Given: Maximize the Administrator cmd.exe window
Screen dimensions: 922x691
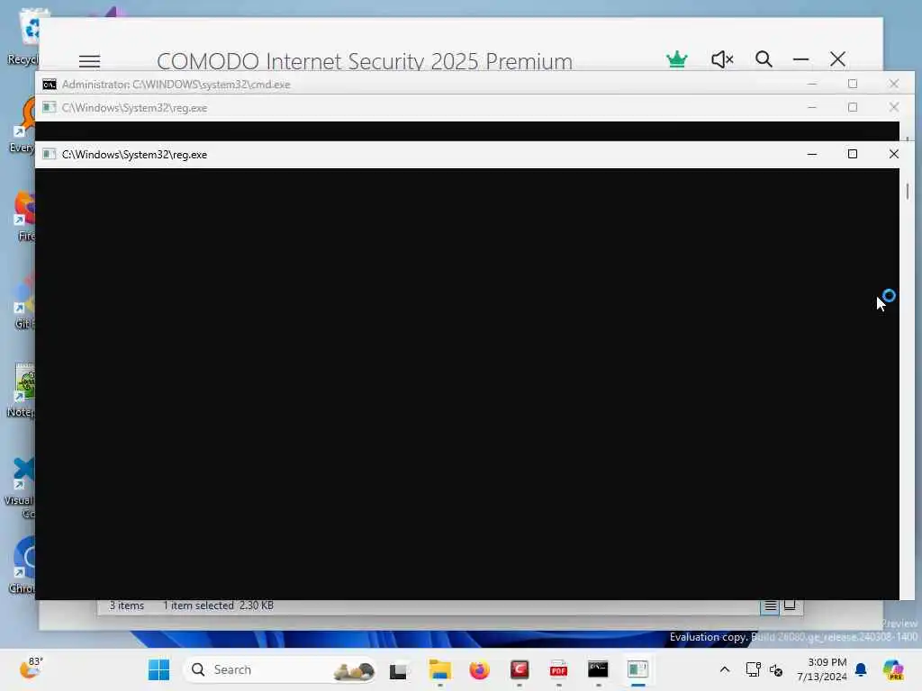Looking at the screenshot, I should [x=853, y=84].
